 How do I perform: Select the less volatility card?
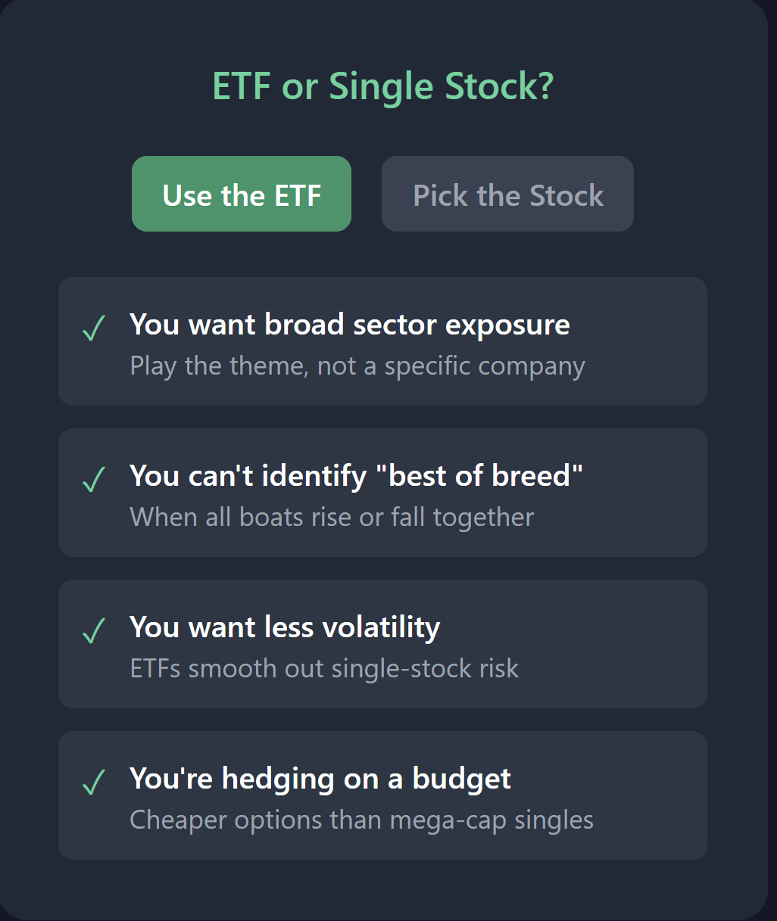[382, 644]
